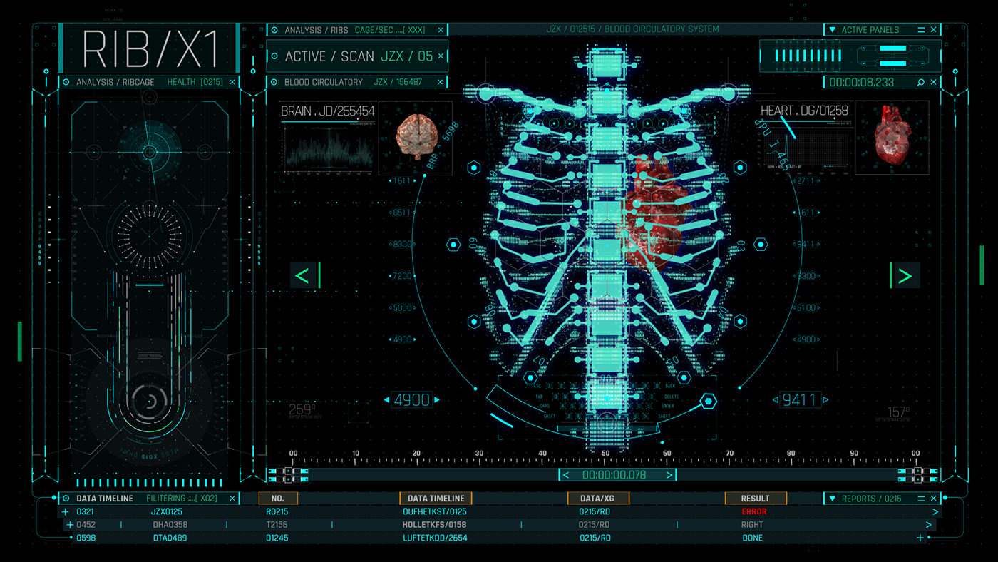Image resolution: width=998 pixels, height=562 pixels.
Task: Click the ERROR result in row 0321
Action: [754, 511]
